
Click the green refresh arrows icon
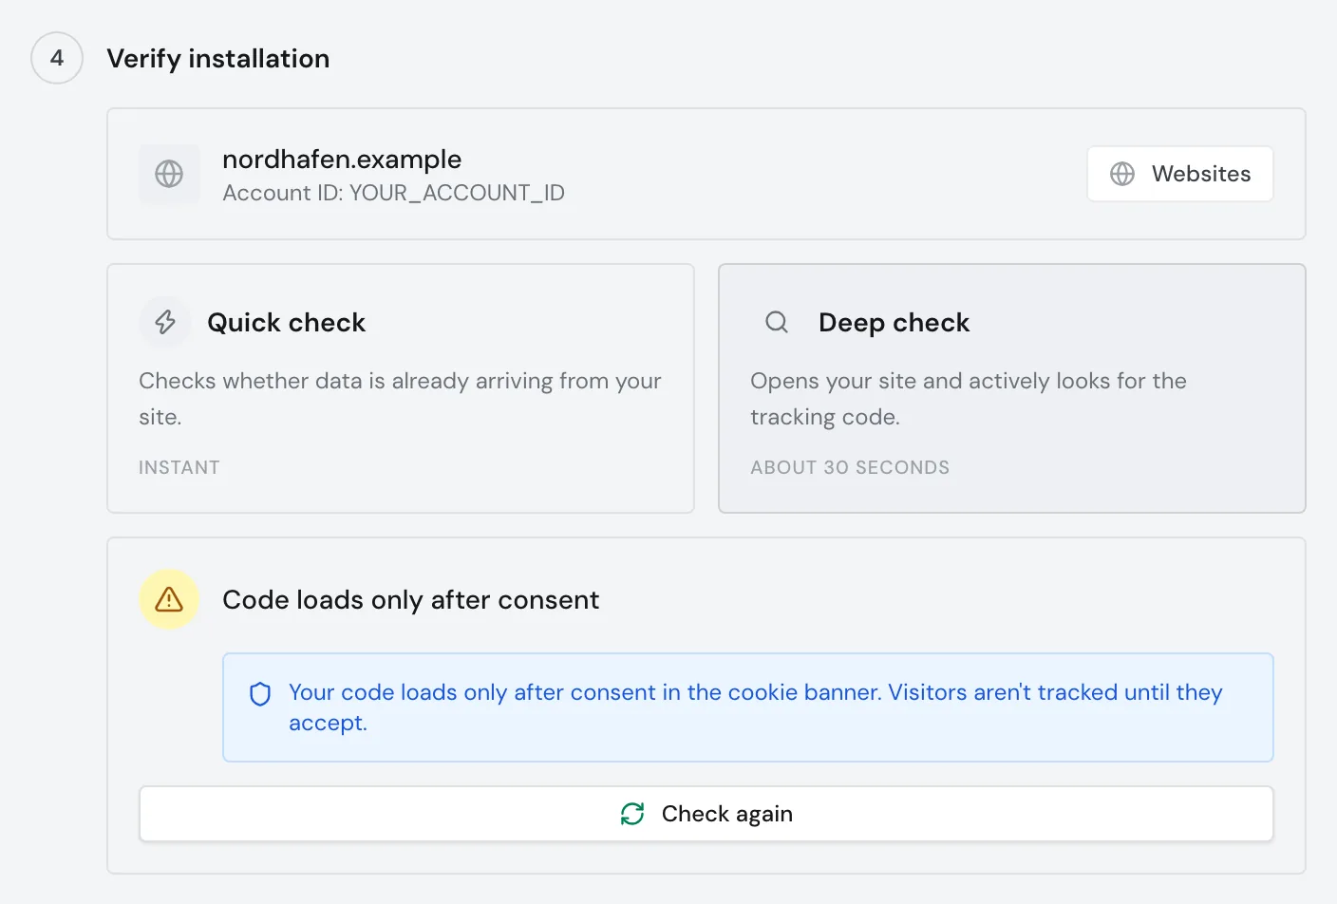[632, 814]
